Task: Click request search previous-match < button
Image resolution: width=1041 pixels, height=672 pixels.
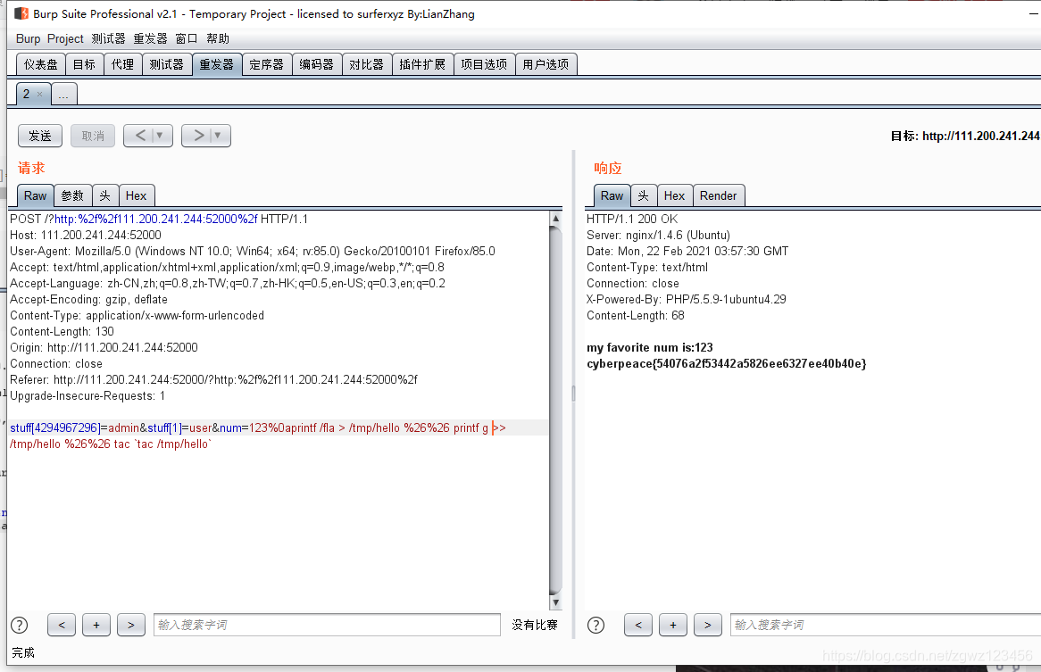Action: click(62, 625)
